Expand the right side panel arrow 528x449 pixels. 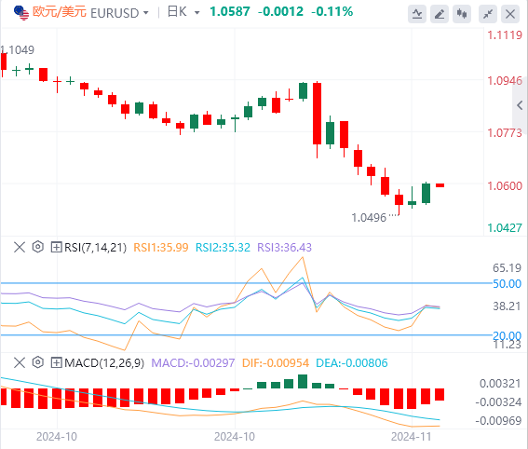tap(520, 105)
